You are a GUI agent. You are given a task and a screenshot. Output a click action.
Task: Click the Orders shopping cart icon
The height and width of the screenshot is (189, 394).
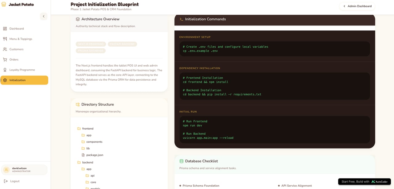coord(5,60)
